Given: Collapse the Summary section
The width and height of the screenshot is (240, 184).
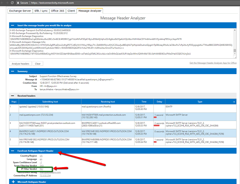Looking at the screenshot, I should tap(13, 71).
